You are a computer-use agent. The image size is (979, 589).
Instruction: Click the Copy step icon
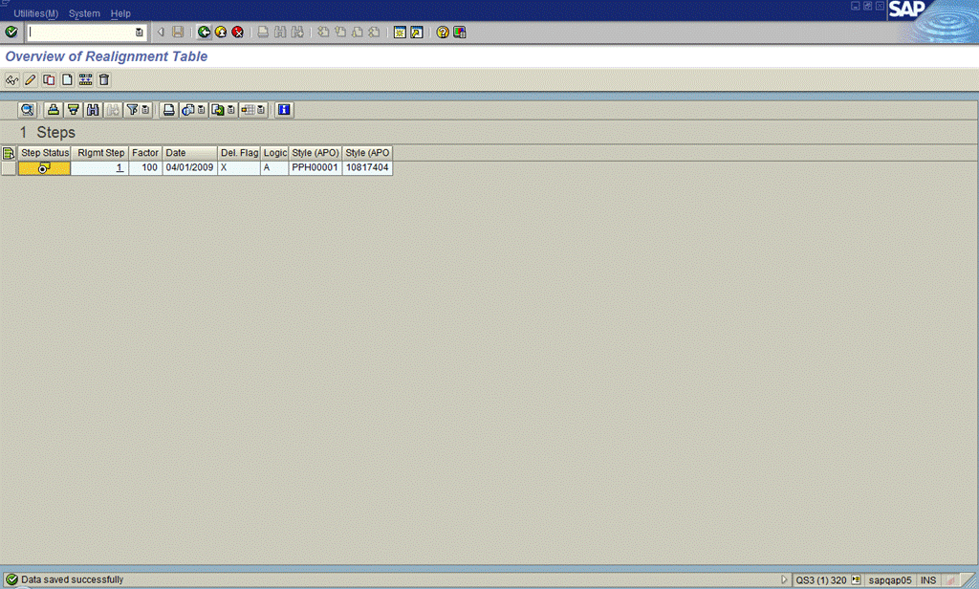pyautogui.click(x=49, y=80)
